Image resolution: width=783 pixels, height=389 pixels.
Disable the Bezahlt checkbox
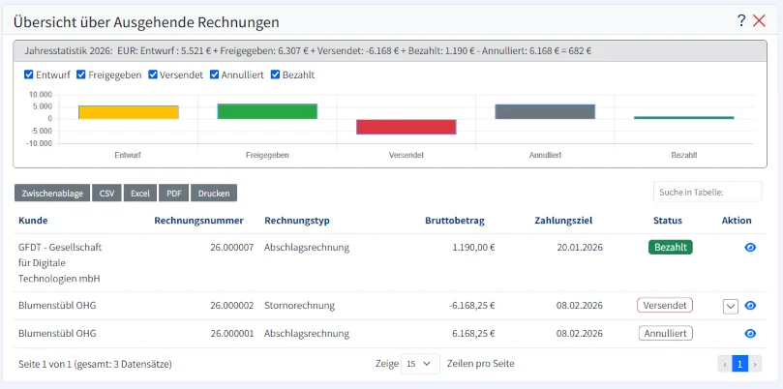click(275, 75)
